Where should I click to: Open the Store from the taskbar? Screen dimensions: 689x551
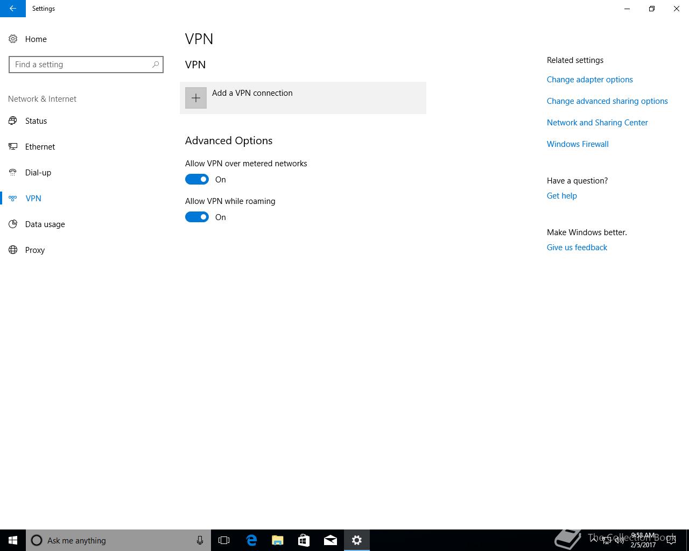[x=304, y=540]
